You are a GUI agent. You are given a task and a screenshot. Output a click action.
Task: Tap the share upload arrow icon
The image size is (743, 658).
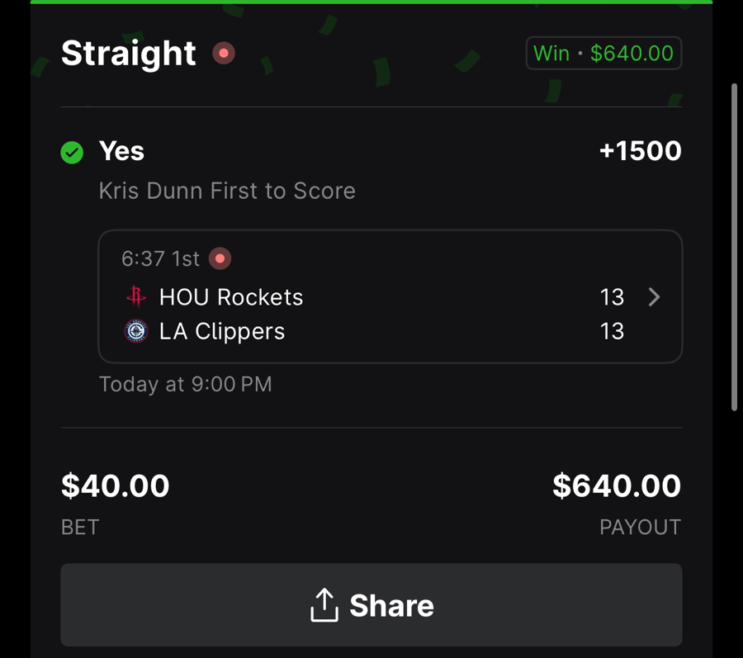pos(325,604)
